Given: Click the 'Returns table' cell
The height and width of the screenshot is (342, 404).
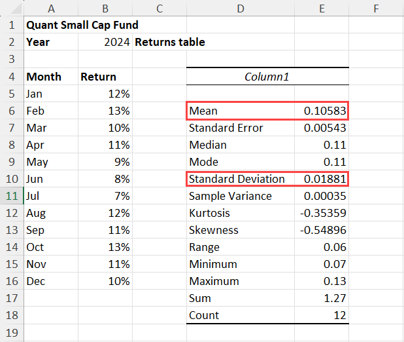Looking at the screenshot, I should pyautogui.click(x=160, y=42).
